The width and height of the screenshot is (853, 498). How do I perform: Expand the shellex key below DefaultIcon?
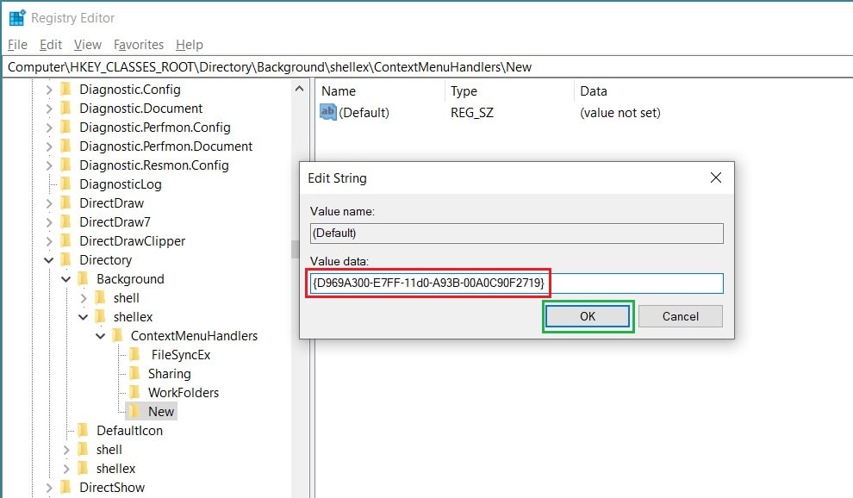click(65, 469)
